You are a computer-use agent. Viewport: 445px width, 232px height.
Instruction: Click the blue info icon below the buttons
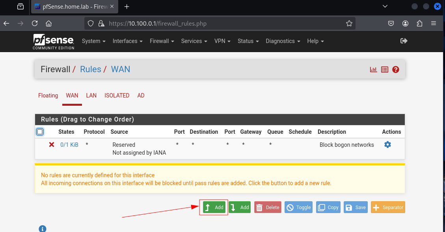pyautogui.click(x=42, y=228)
